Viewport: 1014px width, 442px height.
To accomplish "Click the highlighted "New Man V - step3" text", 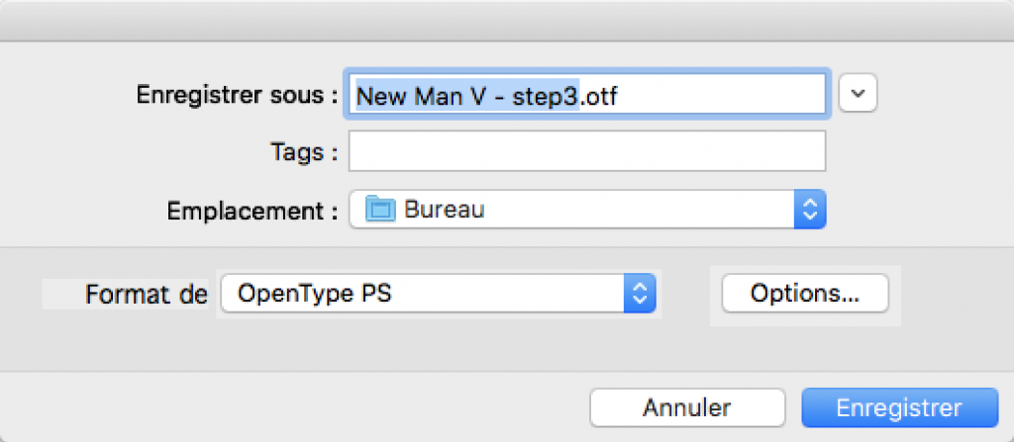I will tap(465, 96).
